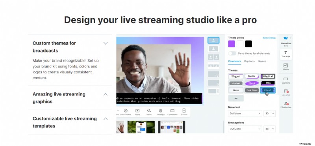Add a new theme with plus button

(x=236, y=98)
